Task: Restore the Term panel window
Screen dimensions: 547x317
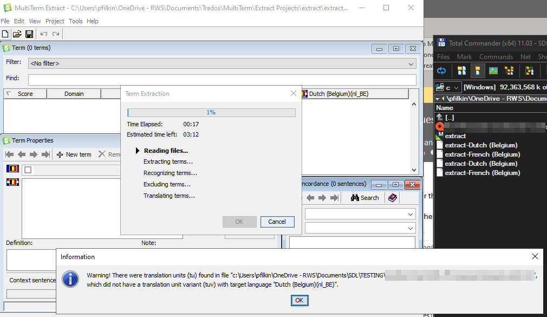Action: pos(396,49)
